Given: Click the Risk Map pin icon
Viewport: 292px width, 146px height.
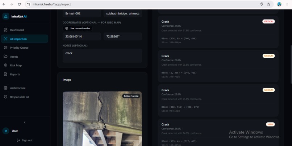Looking at the screenshot, I should pyautogui.click(x=5, y=65).
